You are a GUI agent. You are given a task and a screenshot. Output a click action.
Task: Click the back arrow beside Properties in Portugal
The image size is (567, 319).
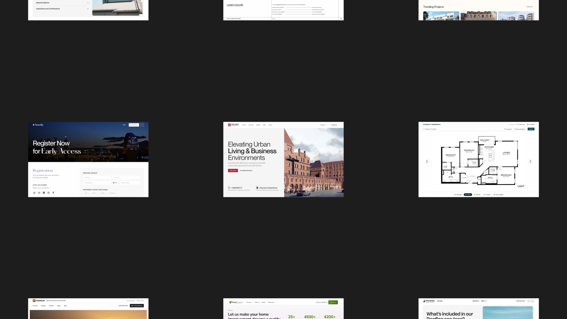(423, 129)
